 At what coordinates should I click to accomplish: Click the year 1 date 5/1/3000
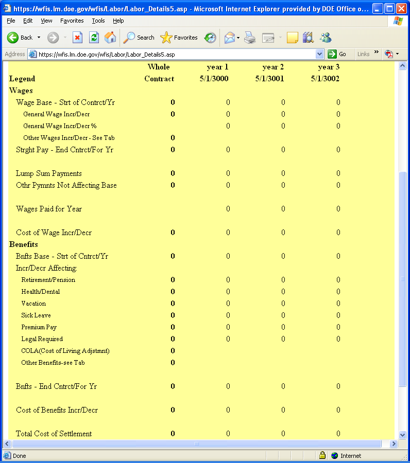click(x=214, y=79)
